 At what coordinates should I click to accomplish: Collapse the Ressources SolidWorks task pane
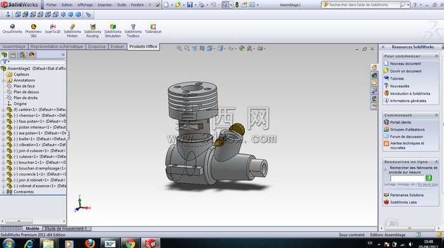pos(383,47)
